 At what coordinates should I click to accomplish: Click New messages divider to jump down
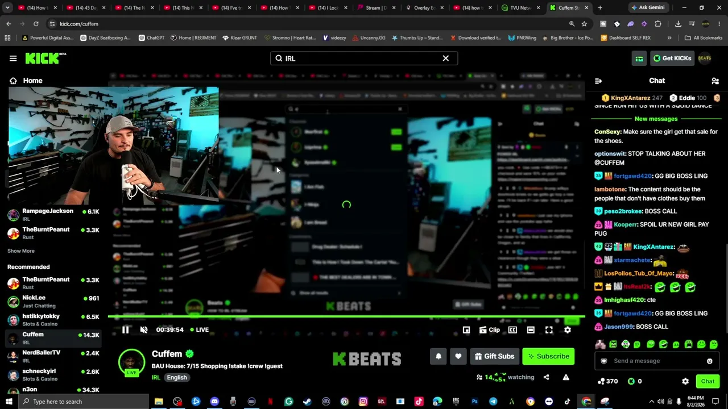point(656,119)
